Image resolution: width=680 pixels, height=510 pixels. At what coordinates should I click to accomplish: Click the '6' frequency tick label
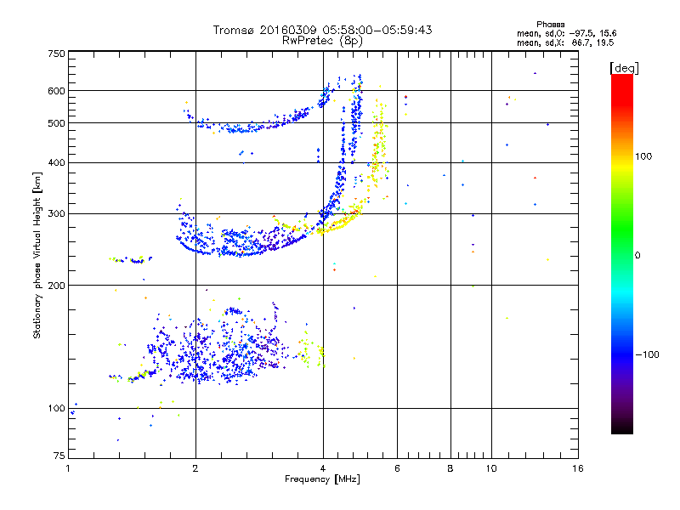pos(397,468)
